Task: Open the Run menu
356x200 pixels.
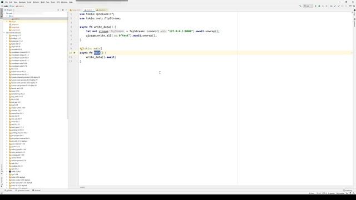Action: [48, 2]
